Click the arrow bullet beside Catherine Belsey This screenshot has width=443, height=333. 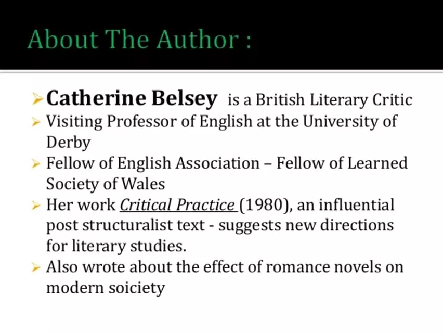37,98
